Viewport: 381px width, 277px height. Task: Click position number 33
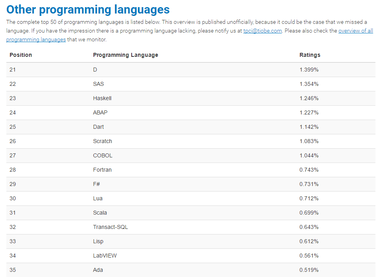point(13,242)
